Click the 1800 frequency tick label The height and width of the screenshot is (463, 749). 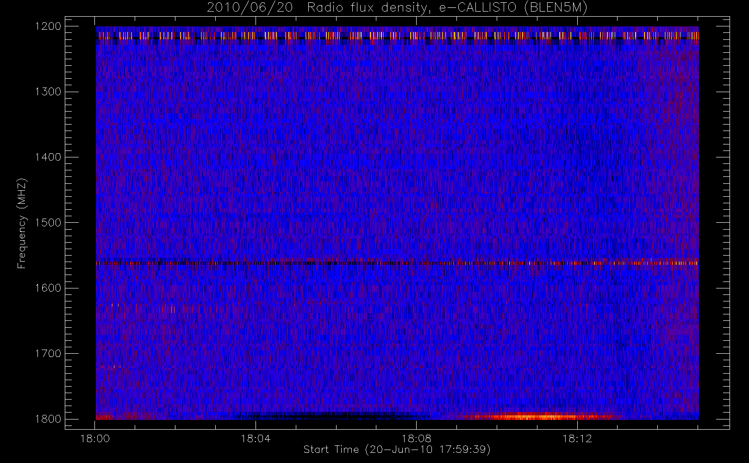(48, 419)
